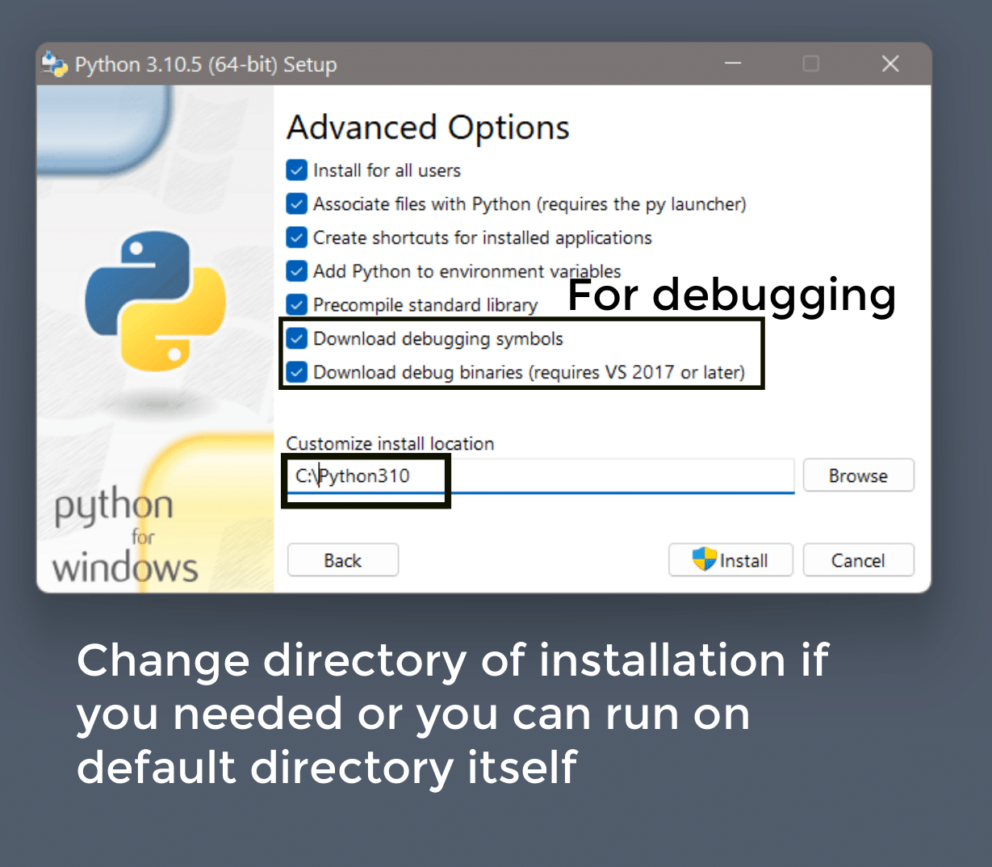Image resolution: width=992 pixels, height=867 pixels.
Task: Click the Advanced Options heading
Action: pyautogui.click(x=428, y=128)
